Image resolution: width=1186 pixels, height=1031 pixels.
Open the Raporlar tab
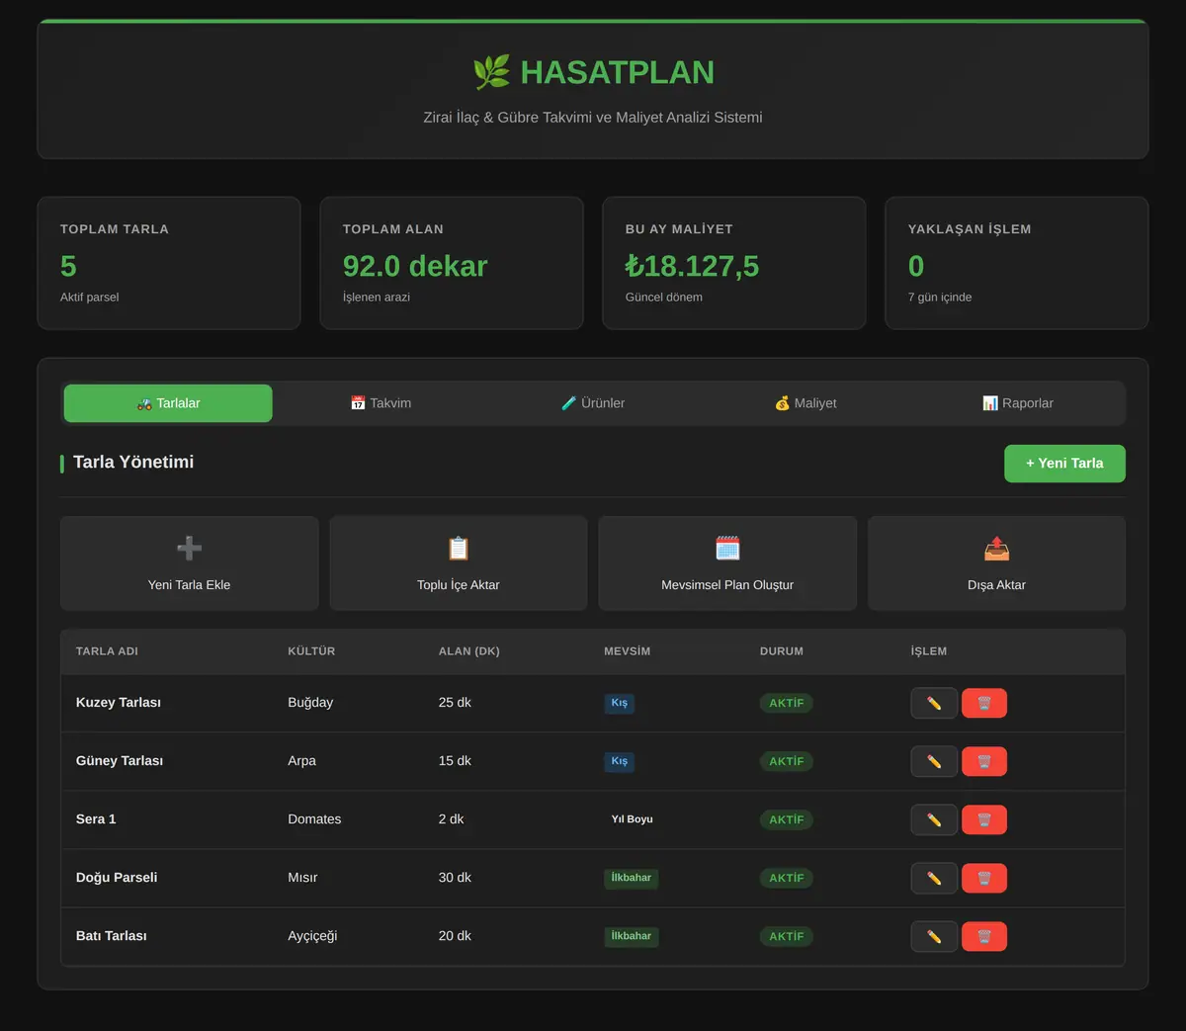(x=1018, y=403)
